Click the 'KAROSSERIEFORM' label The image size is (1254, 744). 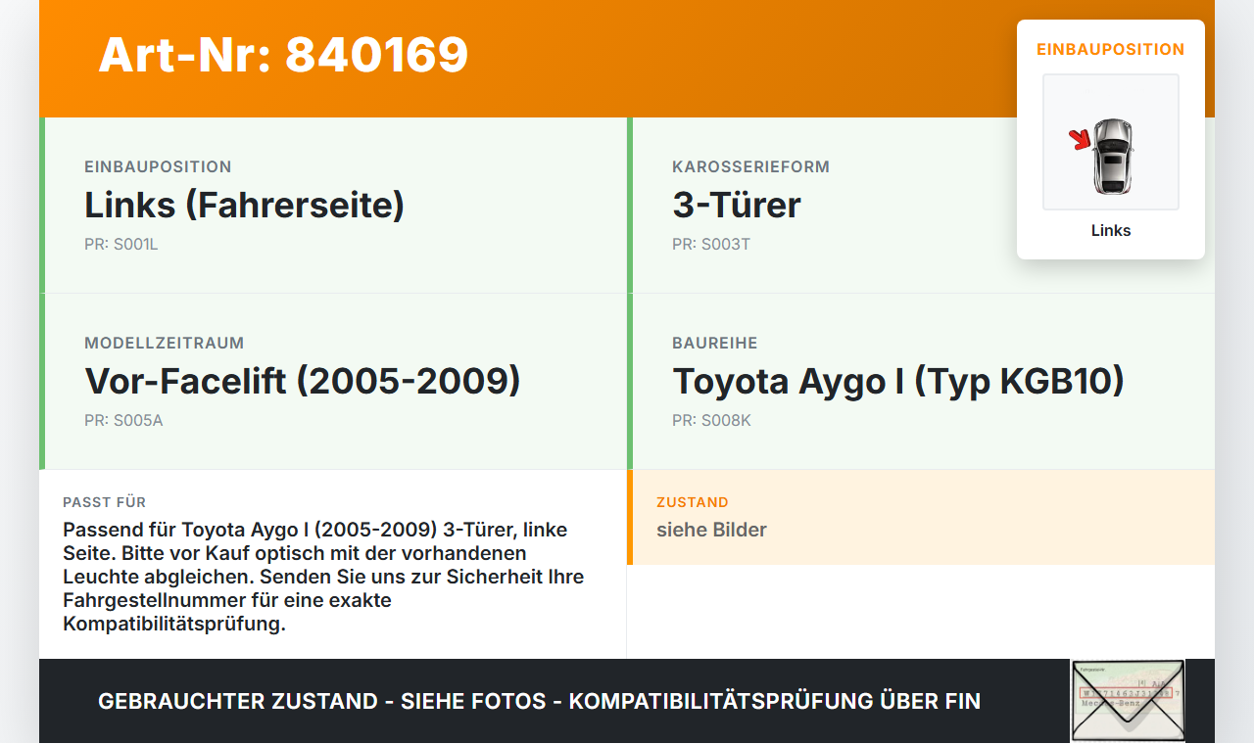coord(751,167)
